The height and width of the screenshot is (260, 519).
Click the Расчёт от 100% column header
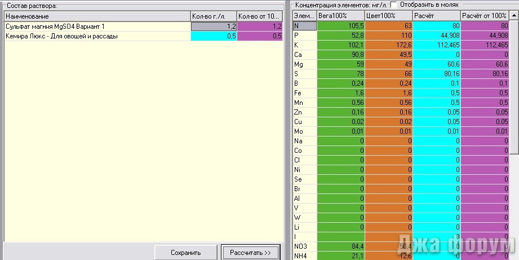click(485, 15)
